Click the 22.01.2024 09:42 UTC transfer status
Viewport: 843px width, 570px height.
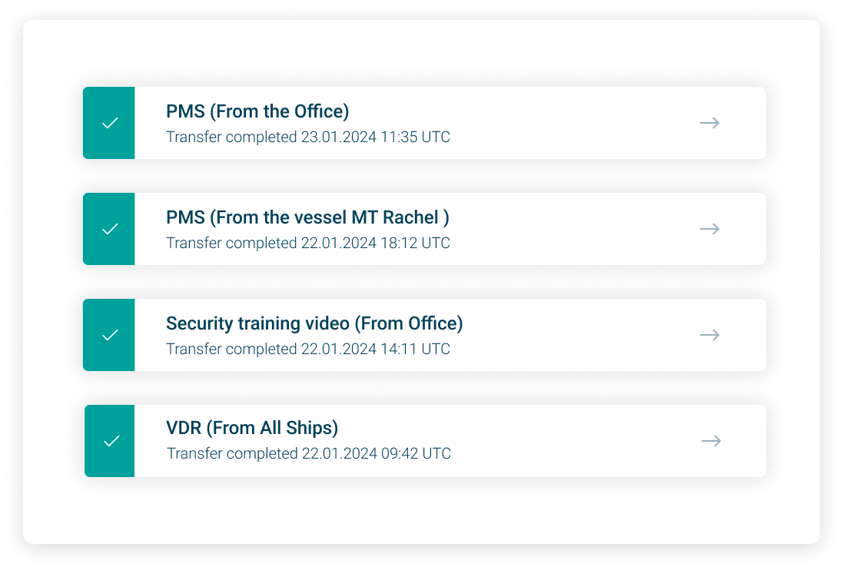[309, 454]
